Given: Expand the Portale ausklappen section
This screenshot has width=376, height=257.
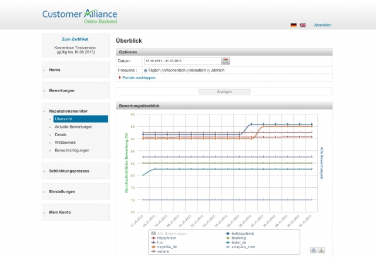Looking at the screenshot, I should (x=137, y=77).
